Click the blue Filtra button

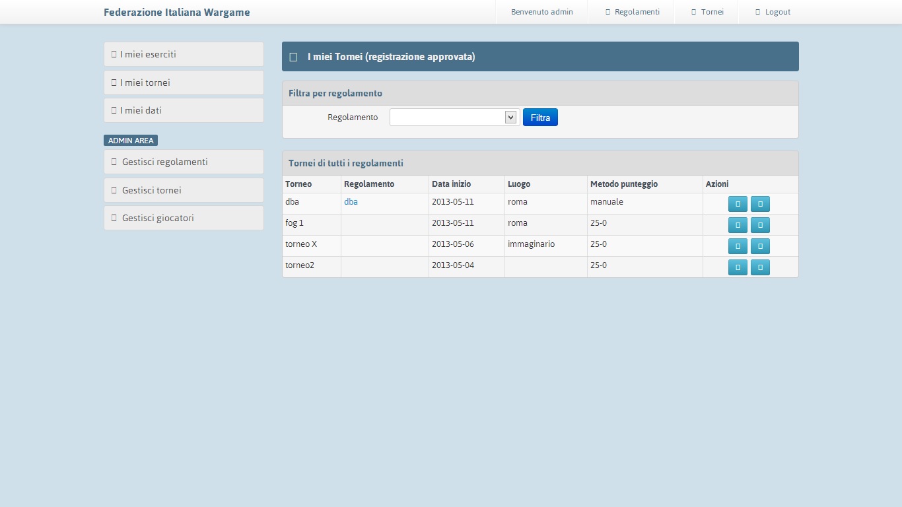[540, 118]
